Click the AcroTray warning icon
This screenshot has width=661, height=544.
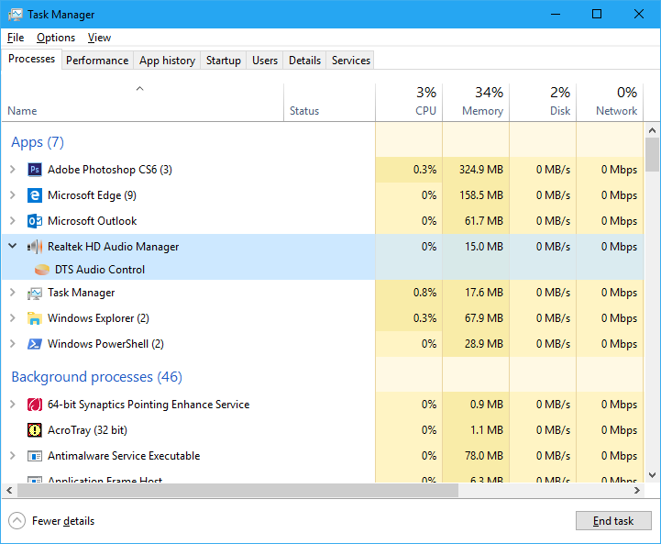[35, 430]
